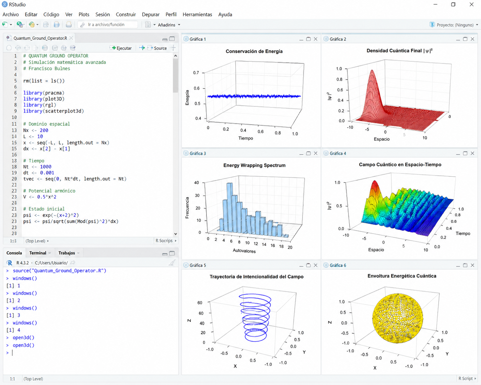
Task: Click the print icon in the toolbar
Action: click(x=69, y=24)
